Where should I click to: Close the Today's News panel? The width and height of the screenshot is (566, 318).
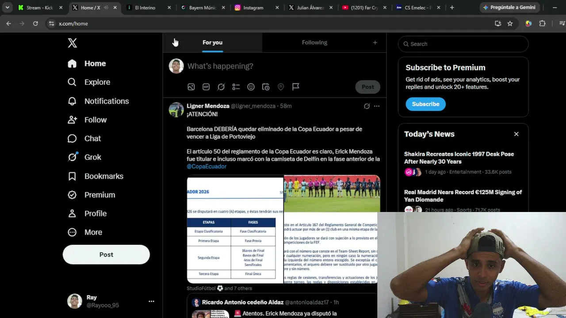pyautogui.click(x=516, y=134)
